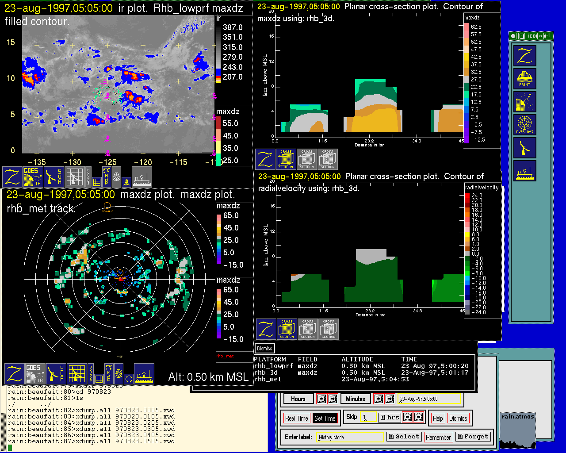The image size is (566, 453).
Task: Click the first CROSS SECTION icon under the radialvelocity plot
Action: coord(287,329)
